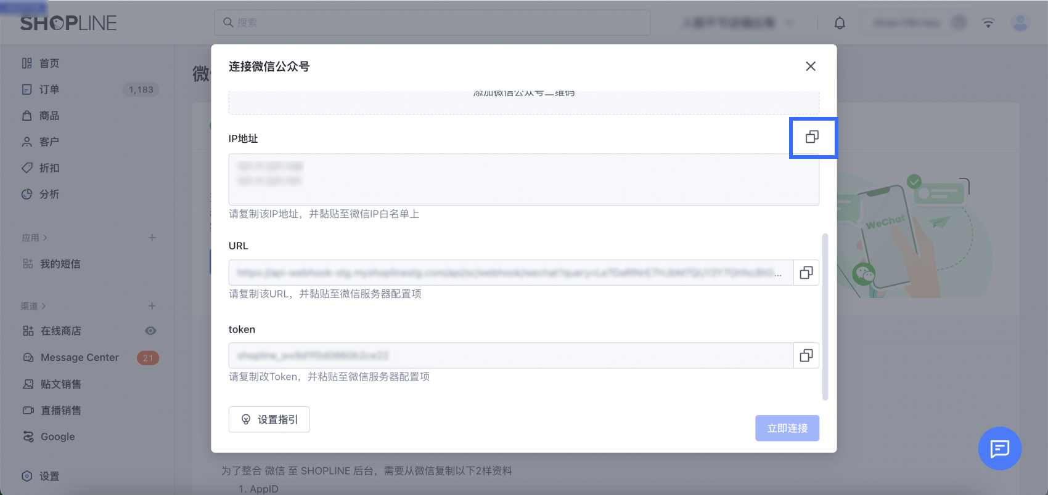The height and width of the screenshot is (495, 1048).
Task: Copy the IP地址 values
Action: click(812, 137)
